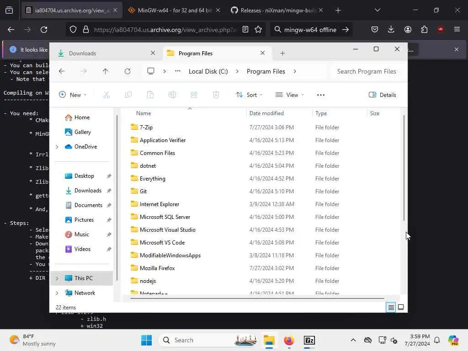Click the horizontal scrollbar of file list
The height and width of the screenshot is (351, 468).
(x=257, y=298)
